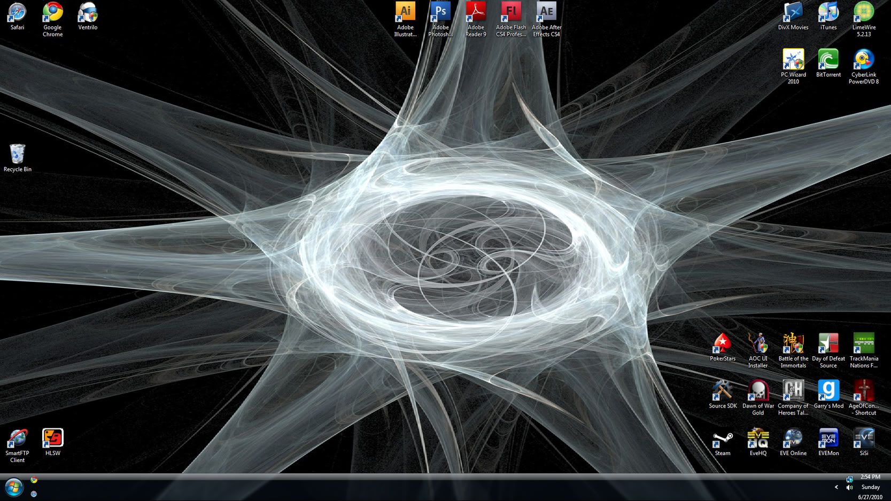Click the Source SDK icon
Viewport: 891px width, 501px height.
pos(723,394)
